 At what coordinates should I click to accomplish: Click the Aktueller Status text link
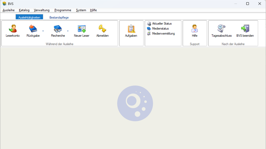click(x=162, y=24)
